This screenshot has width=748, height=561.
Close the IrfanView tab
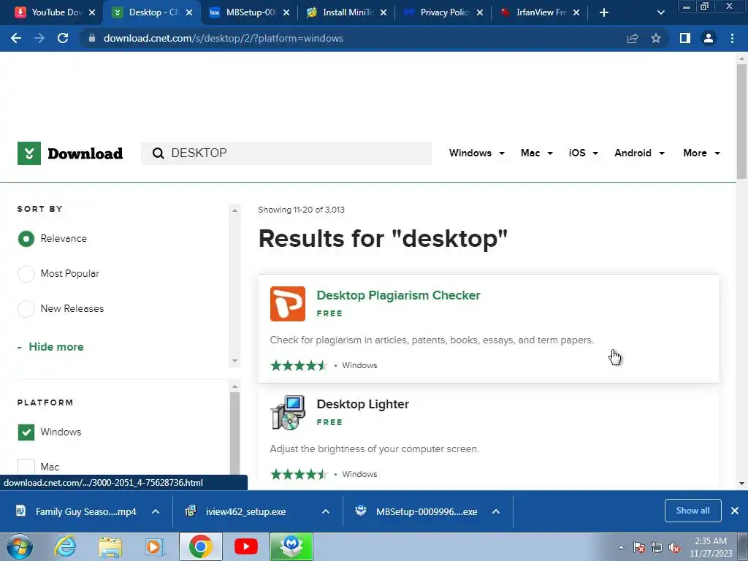click(x=576, y=12)
